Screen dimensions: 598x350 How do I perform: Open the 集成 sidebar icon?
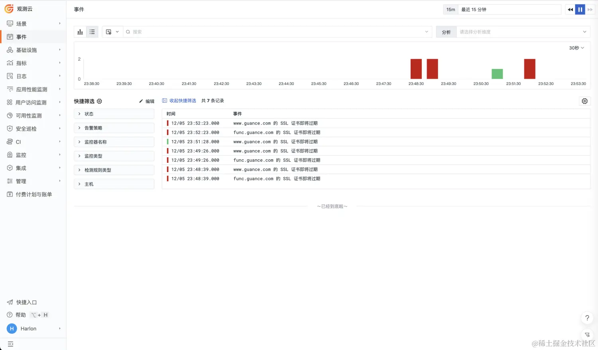point(10,168)
